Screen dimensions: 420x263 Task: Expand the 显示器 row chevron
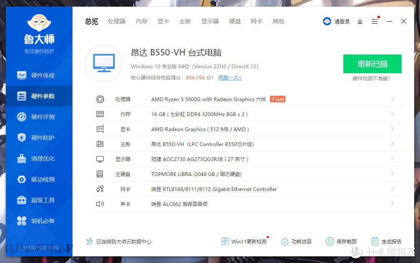pyautogui.click(x=392, y=159)
